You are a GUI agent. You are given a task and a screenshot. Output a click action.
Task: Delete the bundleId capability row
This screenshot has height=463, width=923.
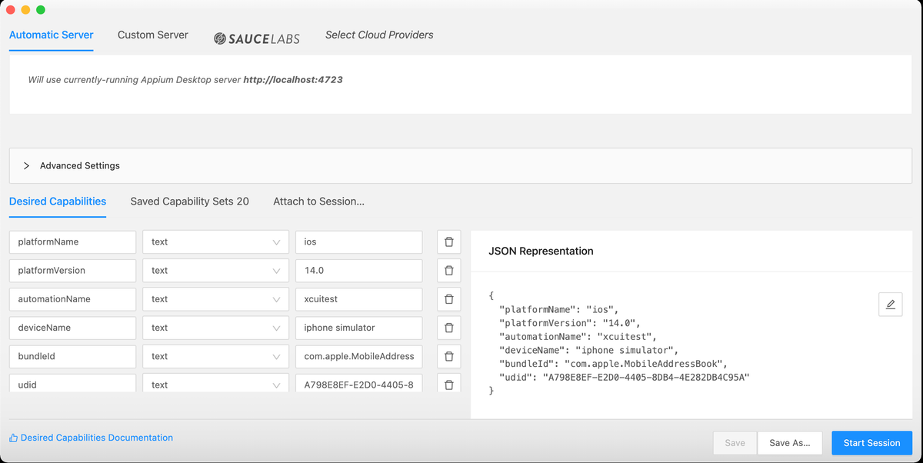tap(448, 356)
